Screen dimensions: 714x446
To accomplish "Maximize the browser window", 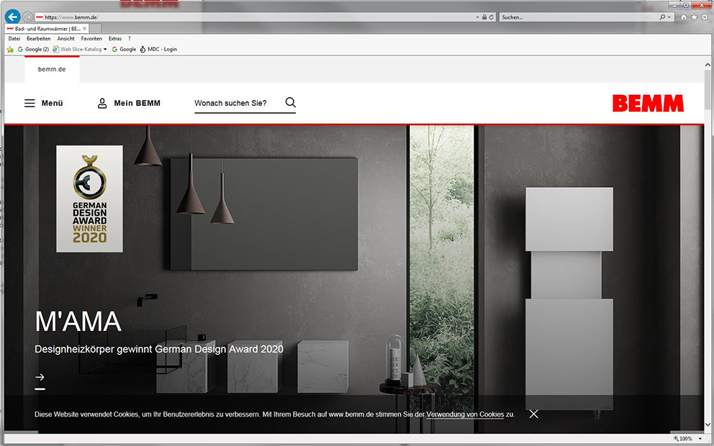I will pos(686,5).
